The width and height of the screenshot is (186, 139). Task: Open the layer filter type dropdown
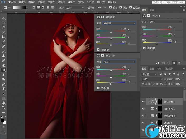[x=149, y=74]
